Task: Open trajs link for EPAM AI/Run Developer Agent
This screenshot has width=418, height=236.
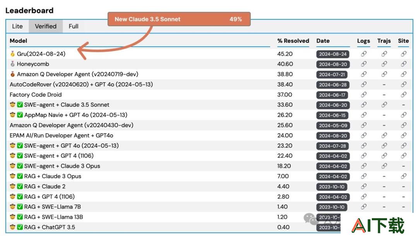Action: (384, 136)
